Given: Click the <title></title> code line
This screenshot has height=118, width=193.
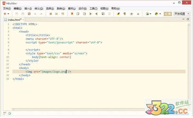Looking at the screenshot, I should pyautogui.click(x=38, y=35).
